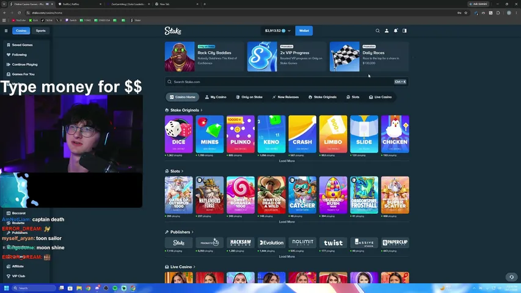Expand the Stake Originals section chevron
The height and width of the screenshot is (293, 521).
click(202, 110)
